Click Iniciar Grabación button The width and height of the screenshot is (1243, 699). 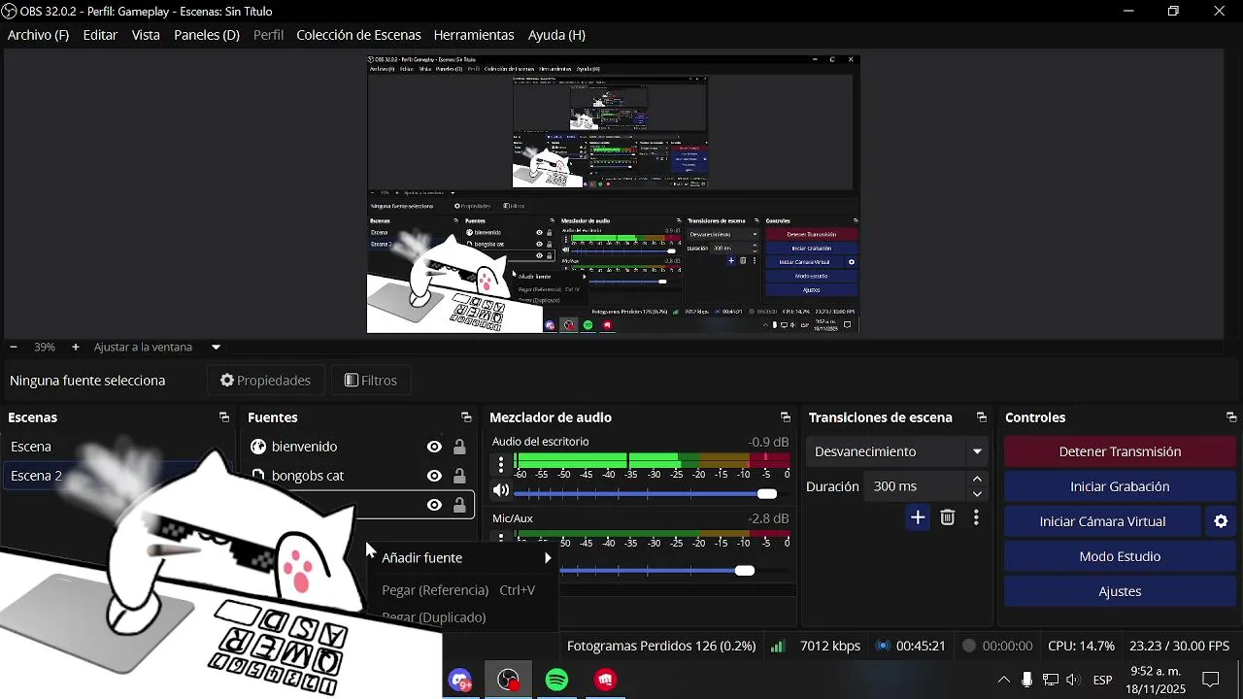(1120, 486)
